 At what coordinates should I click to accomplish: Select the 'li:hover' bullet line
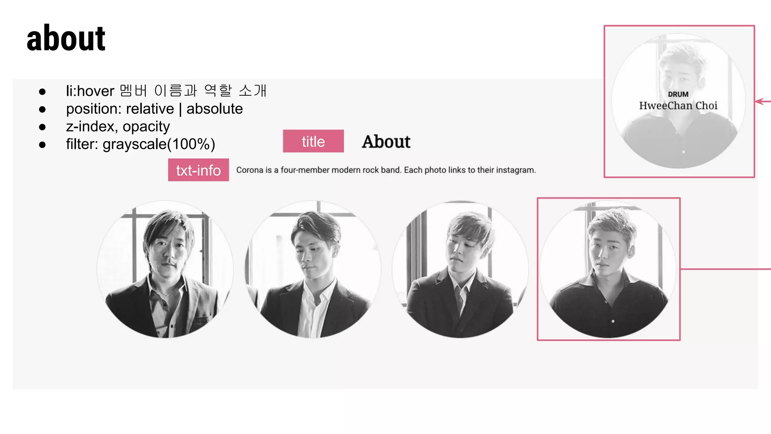[166, 91]
